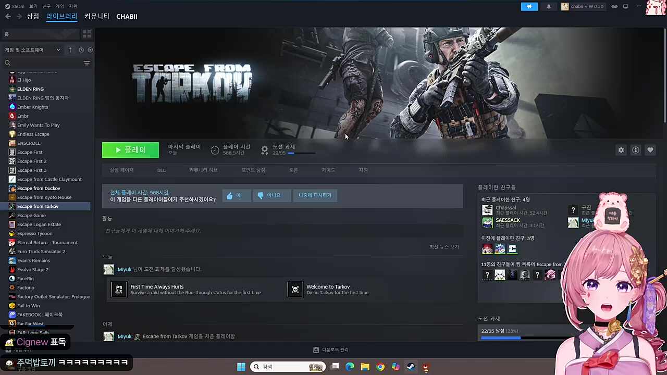This screenshot has height=375, width=667.
Task: Open 다운로드 관리 at the bottom
Action: [331, 350]
